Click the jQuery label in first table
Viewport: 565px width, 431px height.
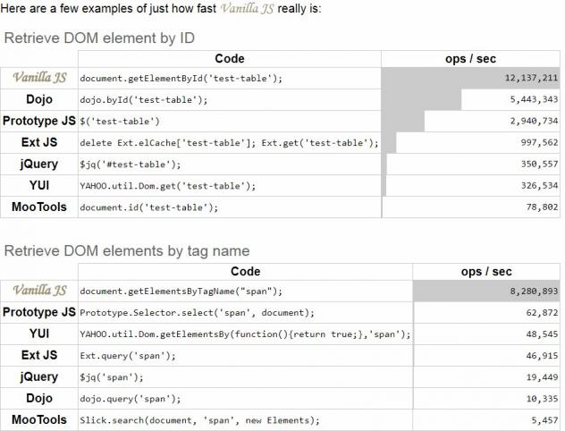coord(38,164)
